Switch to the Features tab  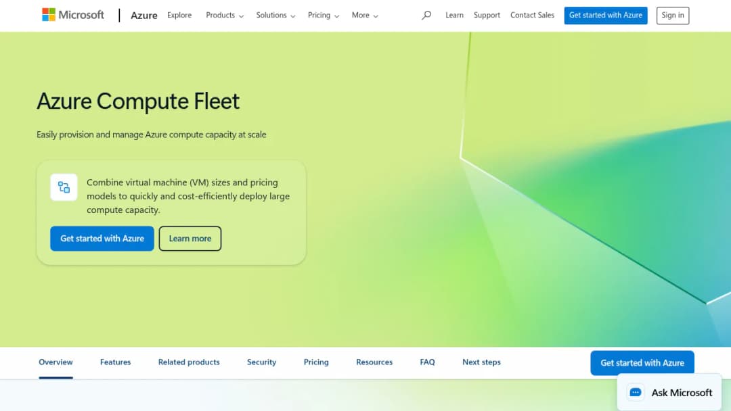pyautogui.click(x=115, y=362)
